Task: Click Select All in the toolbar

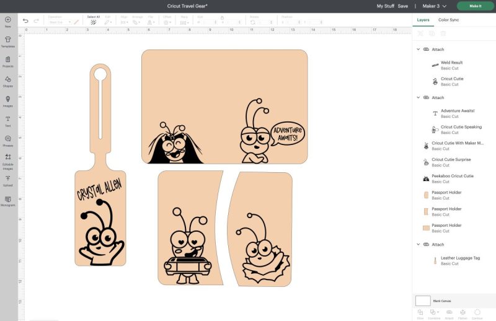Action: pos(94,20)
